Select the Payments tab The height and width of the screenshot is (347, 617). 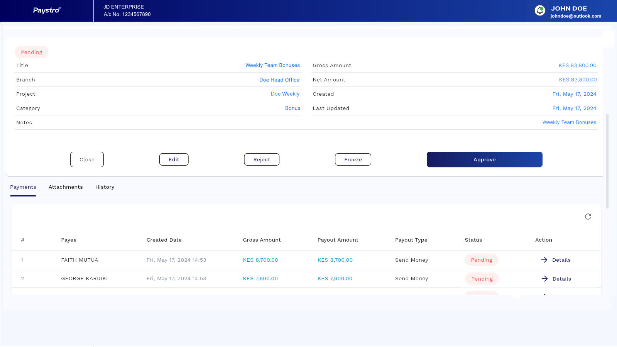coord(23,187)
